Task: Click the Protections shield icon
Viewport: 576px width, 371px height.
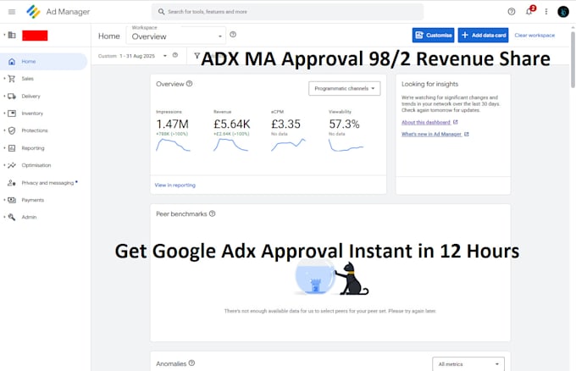Action: pos(12,130)
